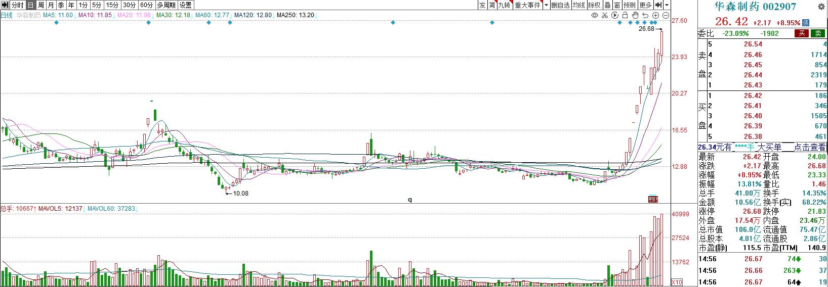Switch to the 周 weekly period tab

coord(41,5)
